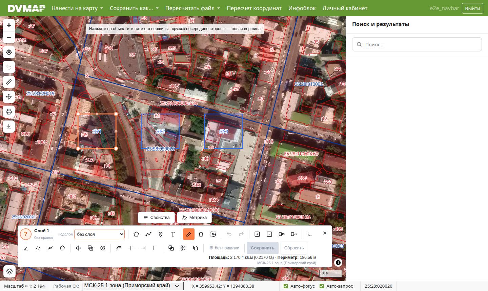
Task: Click the Выйти button
Action: point(472,8)
